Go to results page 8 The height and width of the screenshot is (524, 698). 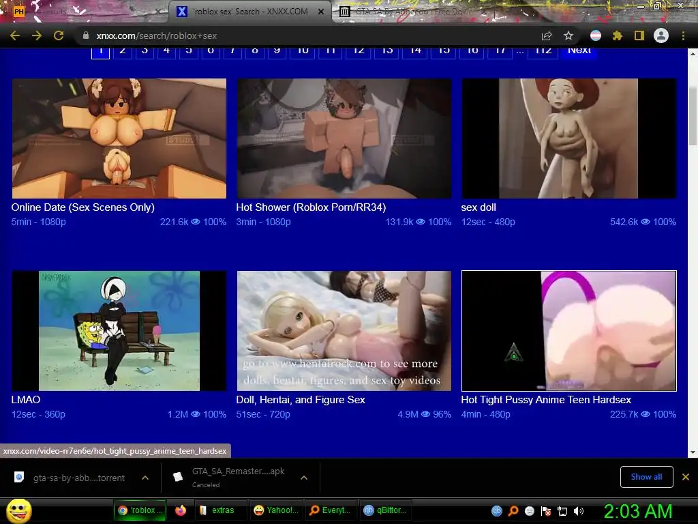255,52
